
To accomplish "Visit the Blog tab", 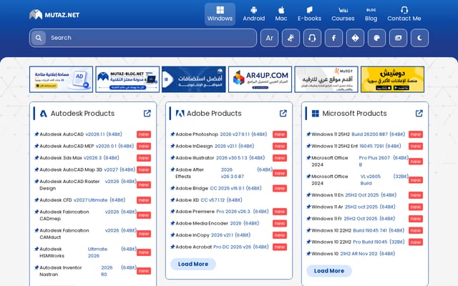I will (371, 14).
